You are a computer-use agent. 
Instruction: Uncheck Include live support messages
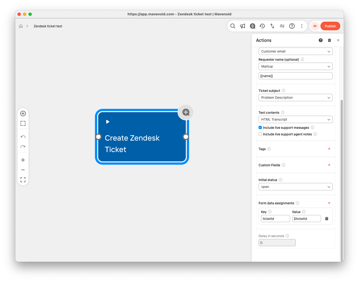click(x=260, y=128)
